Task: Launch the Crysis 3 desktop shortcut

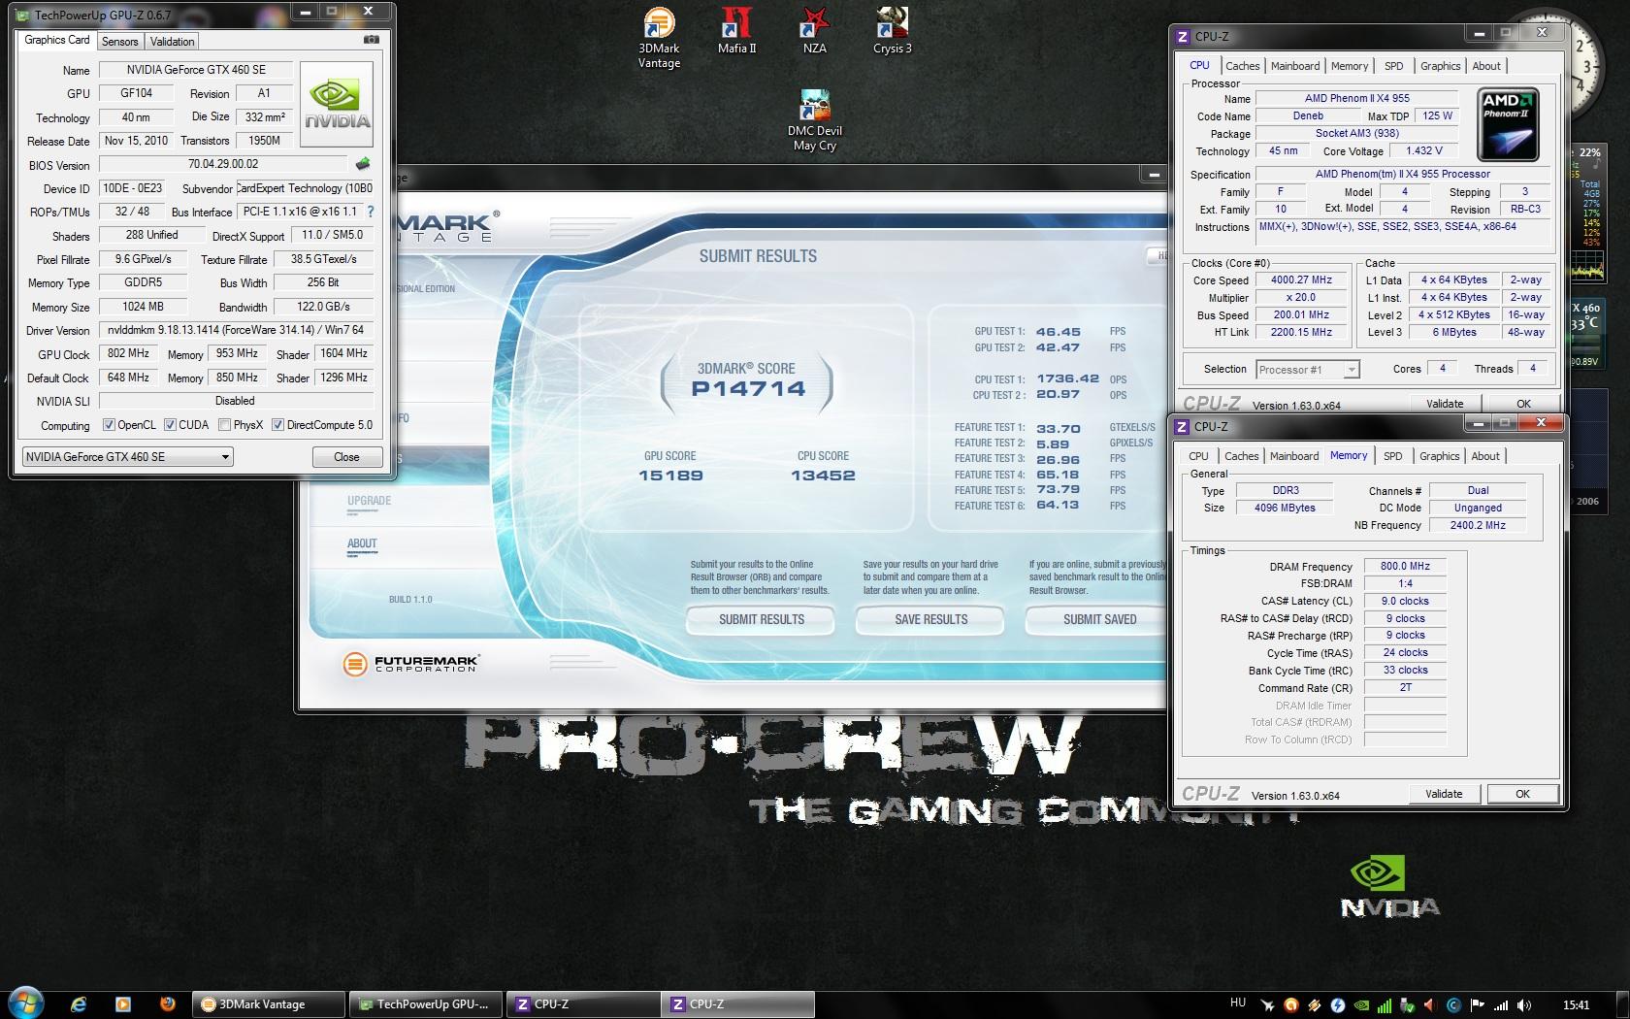Action: point(893,31)
